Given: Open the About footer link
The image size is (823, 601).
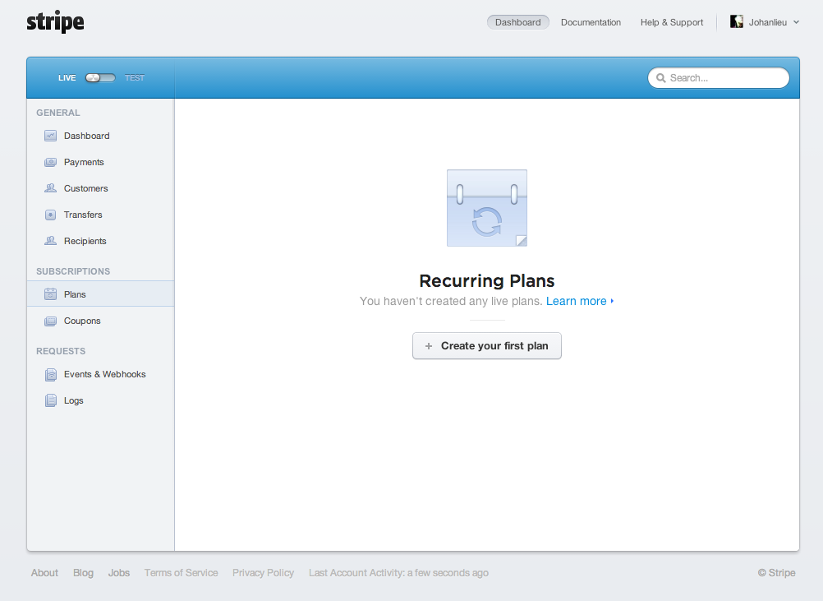Looking at the screenshot, I should pos(44,572).
